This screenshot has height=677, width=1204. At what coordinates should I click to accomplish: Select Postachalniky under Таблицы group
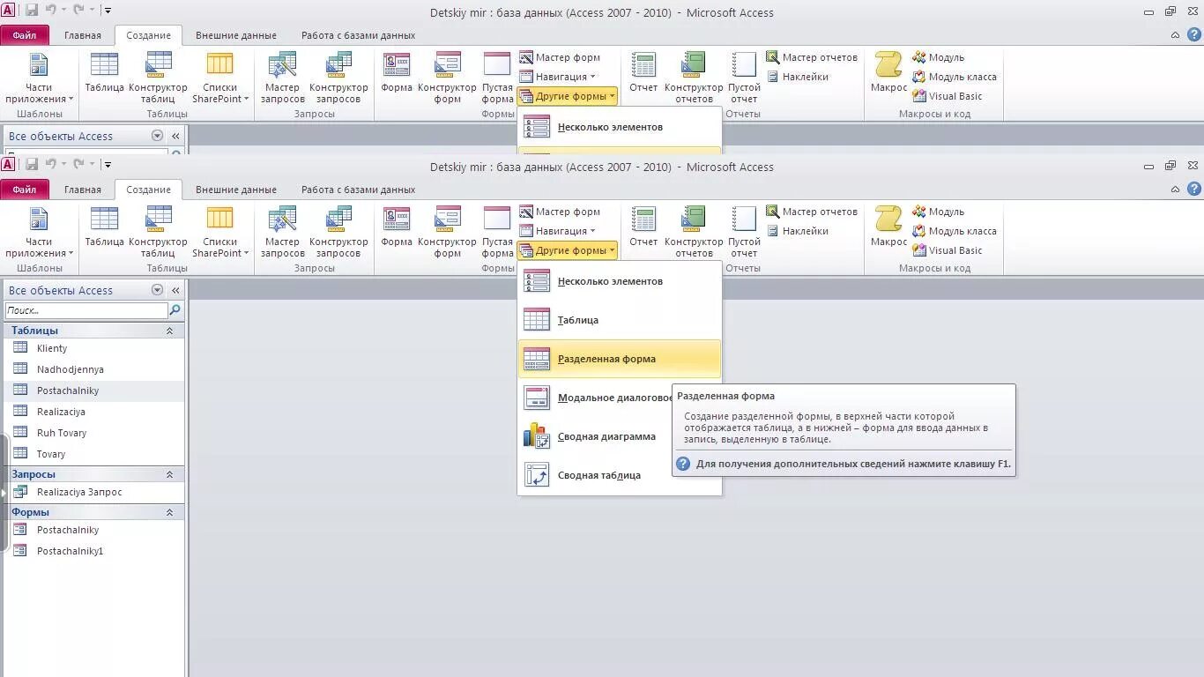pos(94,391)
